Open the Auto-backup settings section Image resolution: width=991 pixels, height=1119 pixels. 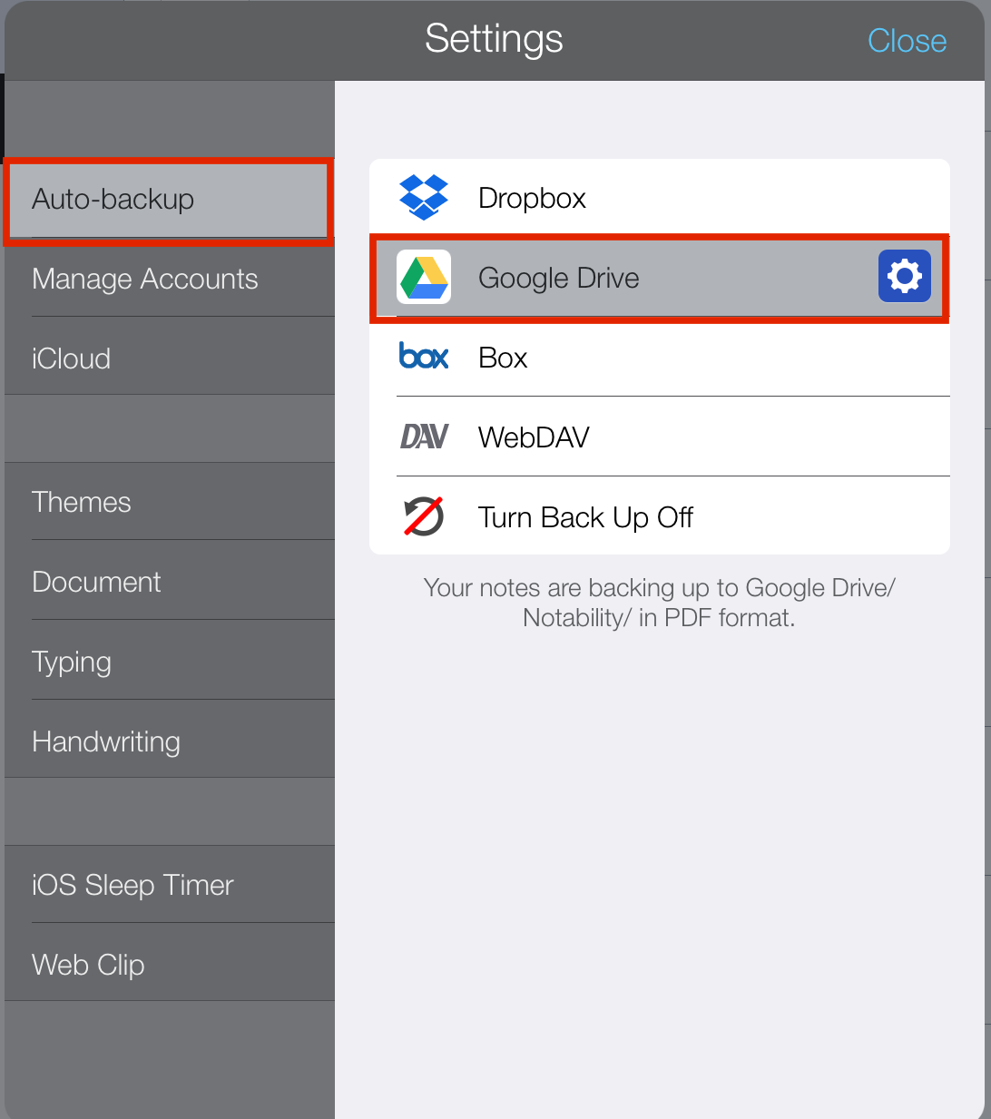[x=169, y=200]
